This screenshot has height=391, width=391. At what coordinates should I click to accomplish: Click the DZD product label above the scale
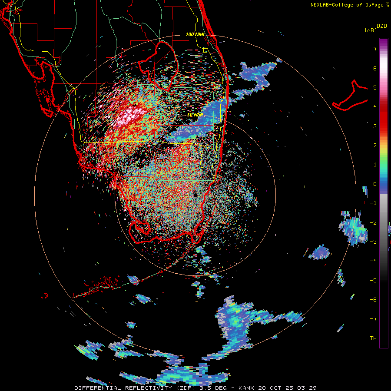coord(382,26)
